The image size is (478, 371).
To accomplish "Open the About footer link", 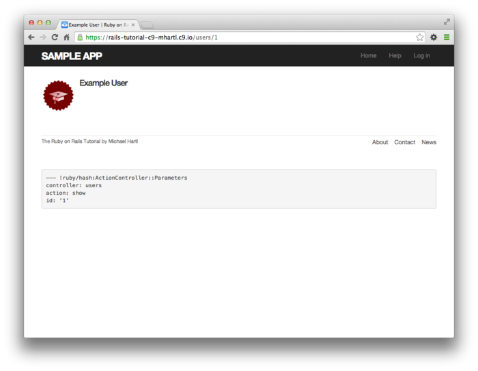I will coord(380,142).
